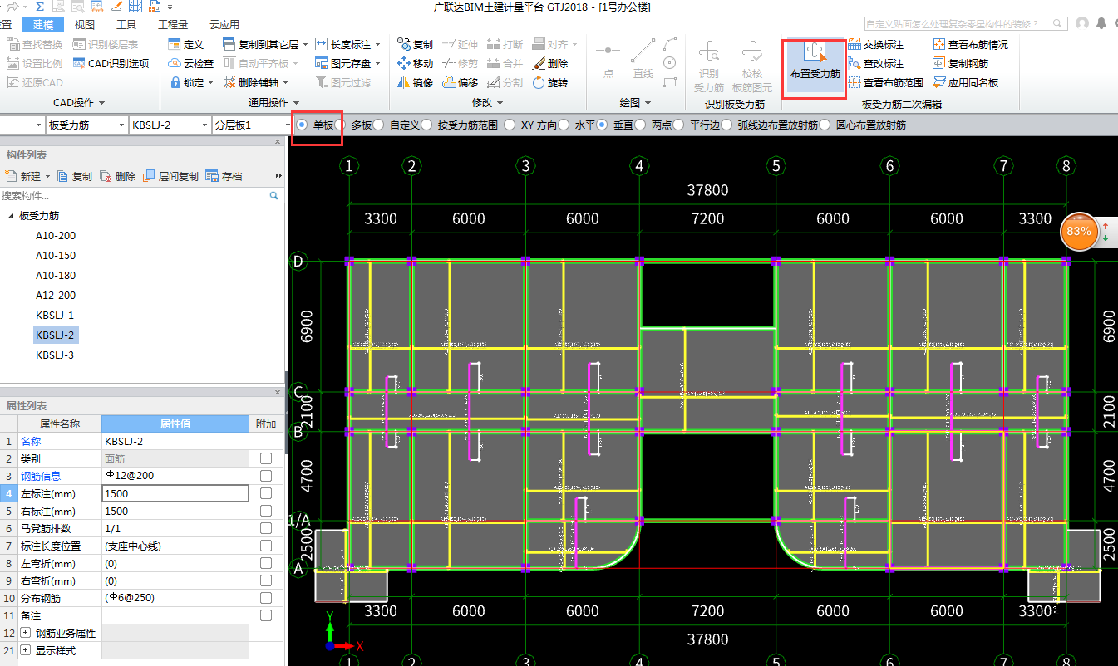Select the rectangle draw tool icon
The image size is (1118, 666).
(x=670, y=81)
